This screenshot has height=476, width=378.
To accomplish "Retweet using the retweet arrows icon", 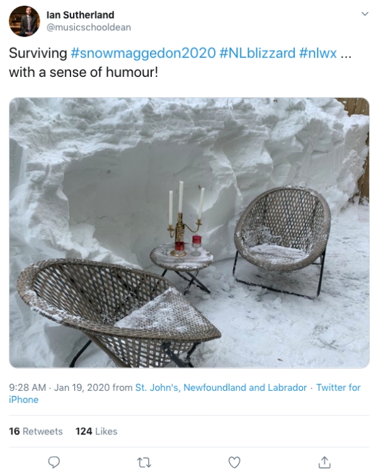I will click(x=144, y=463).
